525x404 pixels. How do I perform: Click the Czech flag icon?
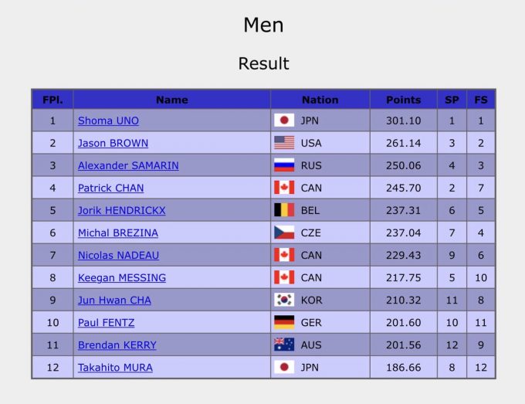click(x=284, y=233)
